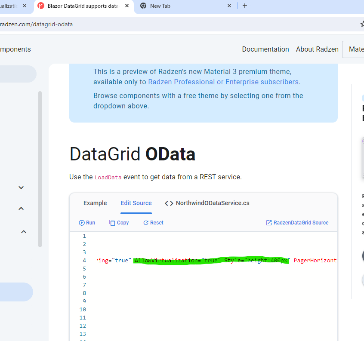Open the NorthwindODataService.cs tab
The image size is (364, 341).
pos(207,203)
